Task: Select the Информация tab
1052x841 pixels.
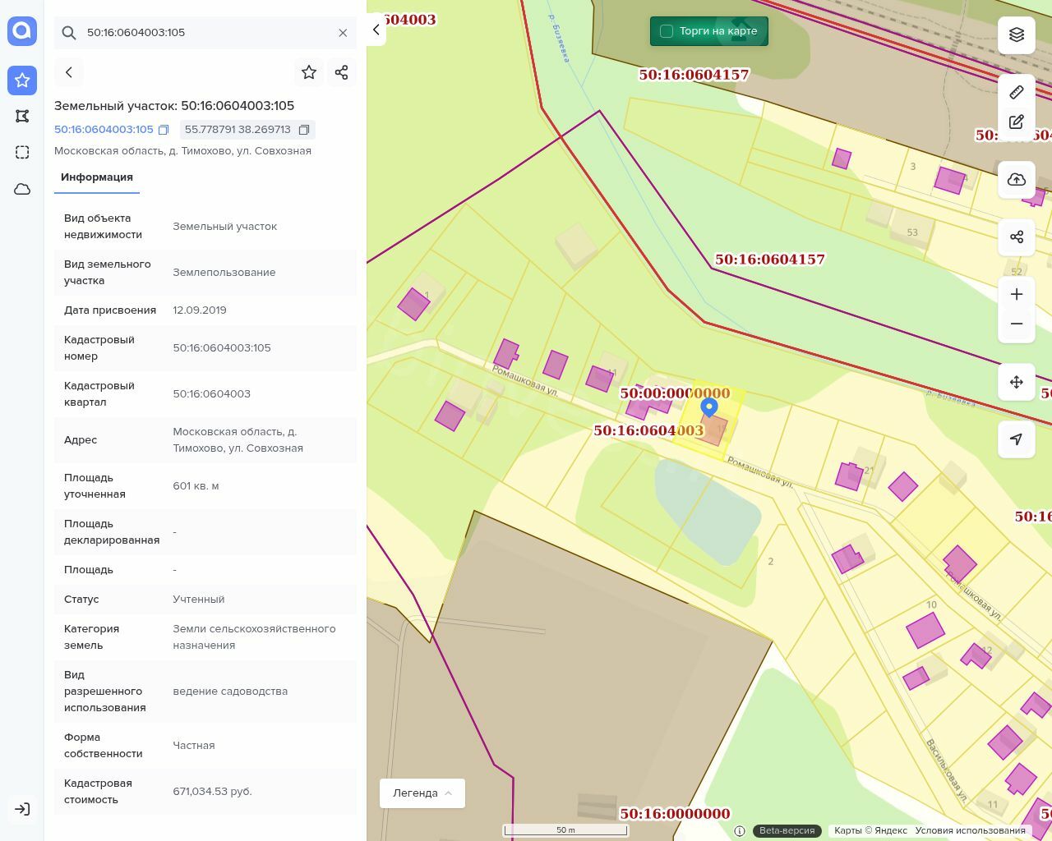Action: pos(97,177)
